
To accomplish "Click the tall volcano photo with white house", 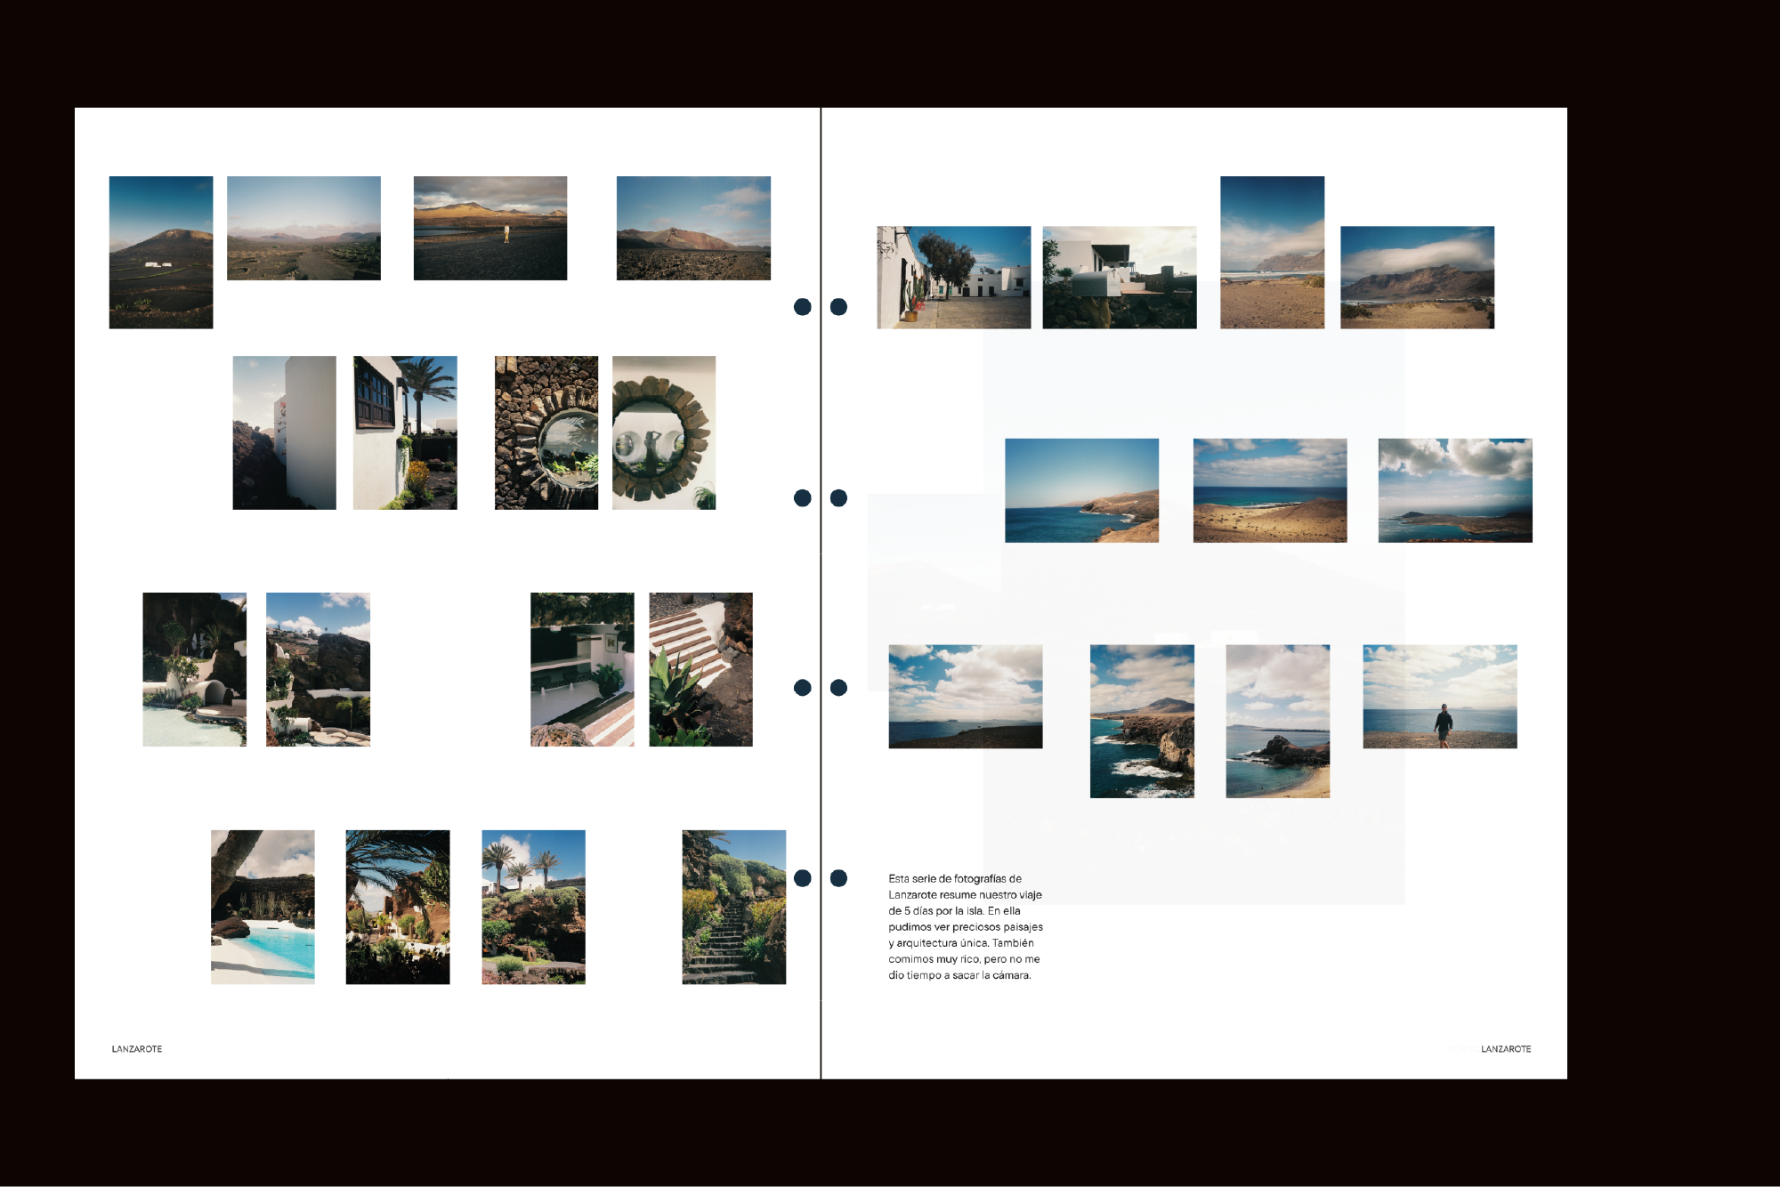I will [161, 252].
